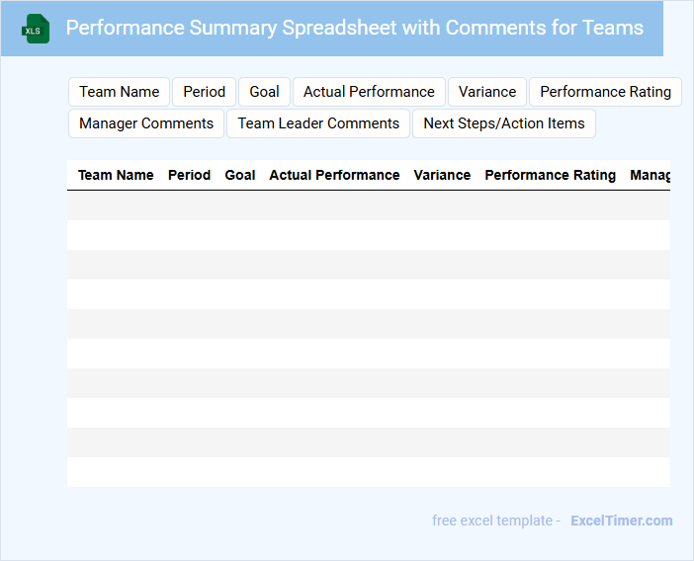Click the page title heading text
The image size is (694, 561).
(x=354, y=28)
